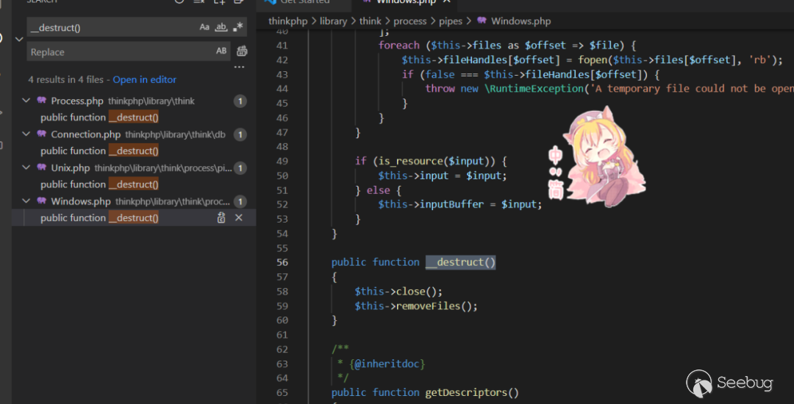Collapse the Process.php results group
The image size is (794, 404).
26,101
